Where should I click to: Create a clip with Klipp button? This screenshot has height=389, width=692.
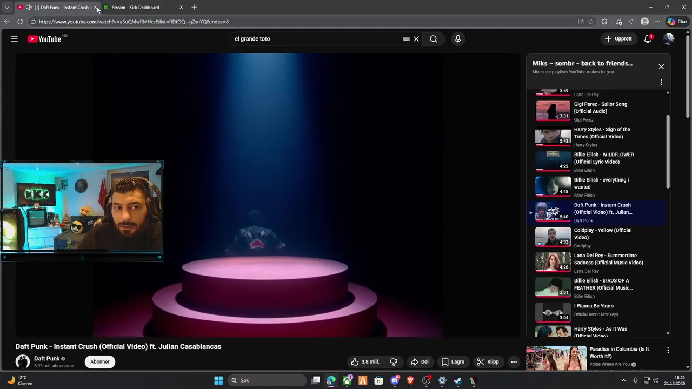click(x=488, y=362)
